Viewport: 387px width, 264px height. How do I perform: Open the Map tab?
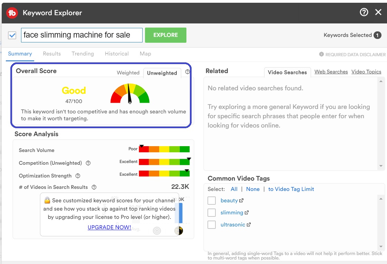[145, 54]
